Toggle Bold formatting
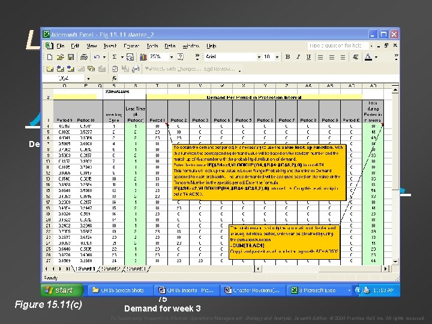The image size is (432, 324). click(287, 57)
